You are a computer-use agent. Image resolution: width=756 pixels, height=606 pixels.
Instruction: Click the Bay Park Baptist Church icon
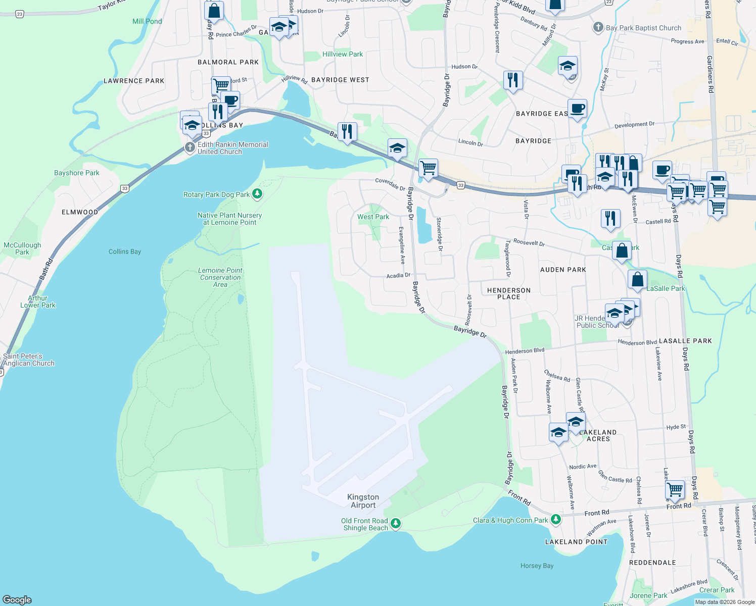(598, 28)
